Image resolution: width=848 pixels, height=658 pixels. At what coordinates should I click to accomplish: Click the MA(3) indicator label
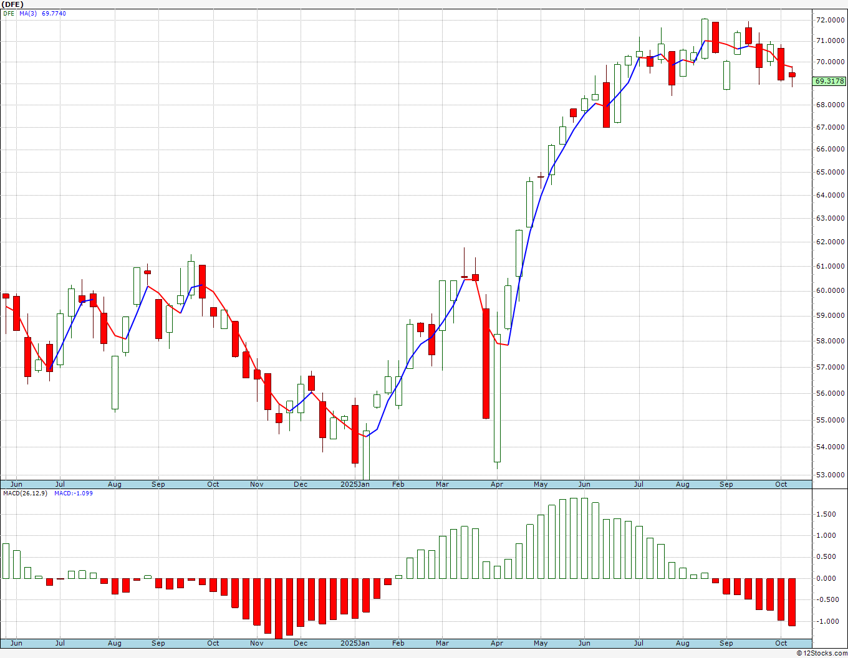[27, 14]
